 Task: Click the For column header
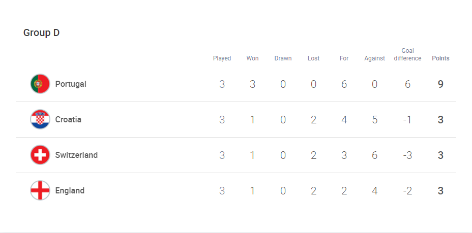(344, 58)
